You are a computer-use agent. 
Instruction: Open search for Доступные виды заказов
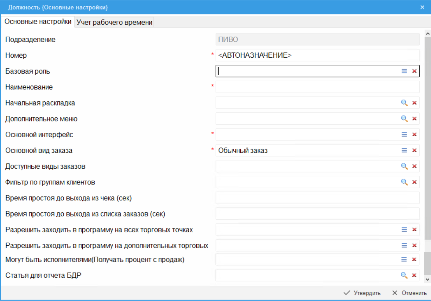pos(404,166)
